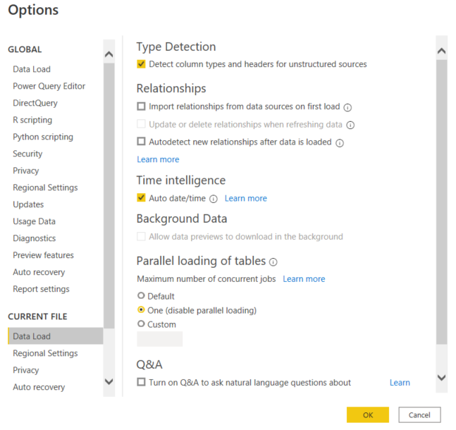Click info icon next to Auto date/time

214,199
